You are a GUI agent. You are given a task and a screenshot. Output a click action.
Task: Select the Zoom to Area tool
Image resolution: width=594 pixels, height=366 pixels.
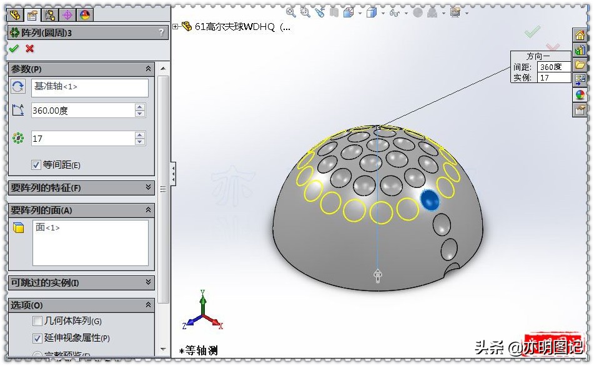pyautogui.click(x=305, y=13)
